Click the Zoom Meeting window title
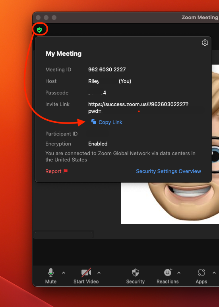Screen dimensions: 219x307 point(200,18)
